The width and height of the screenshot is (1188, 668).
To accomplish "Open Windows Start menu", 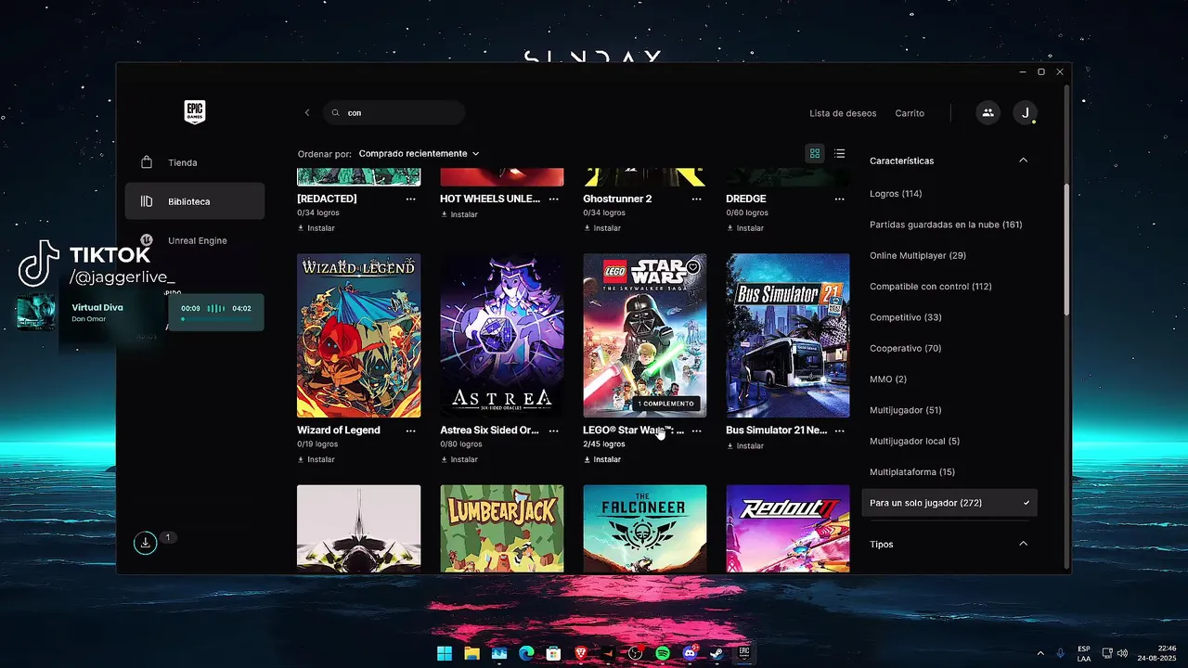I will [x=445, y=653].
